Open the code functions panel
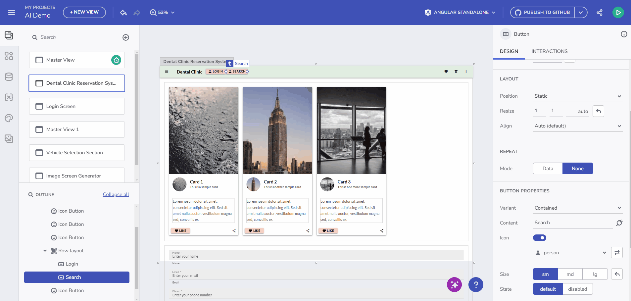Viewport: 631px width, 301px height. pos(9,97)
